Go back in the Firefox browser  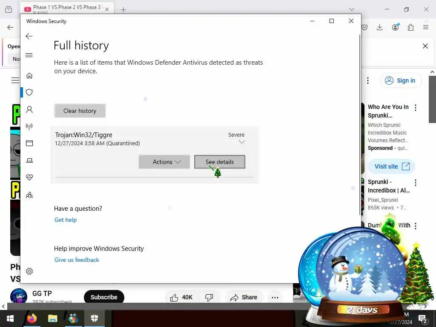point(10,27)
